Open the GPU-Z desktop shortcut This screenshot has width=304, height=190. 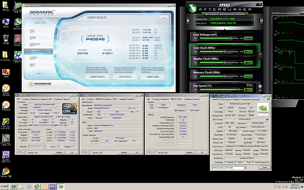18,7
